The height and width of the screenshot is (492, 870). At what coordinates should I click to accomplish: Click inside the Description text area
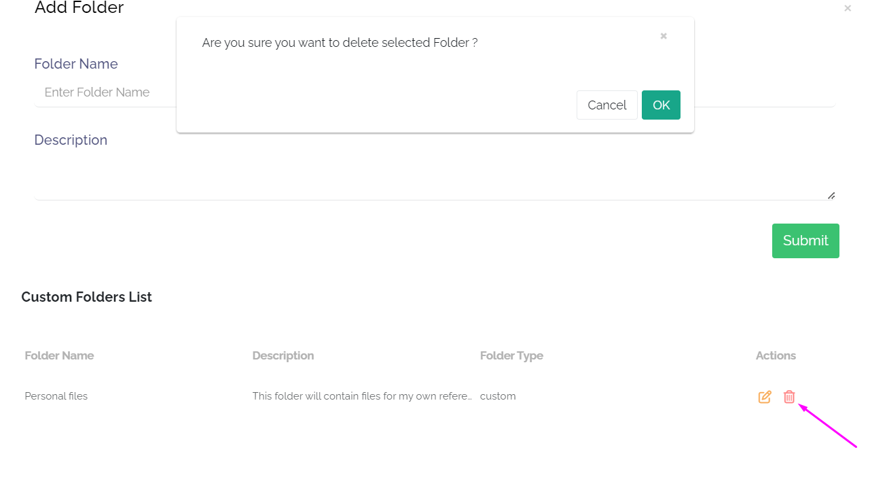(435, 178)
